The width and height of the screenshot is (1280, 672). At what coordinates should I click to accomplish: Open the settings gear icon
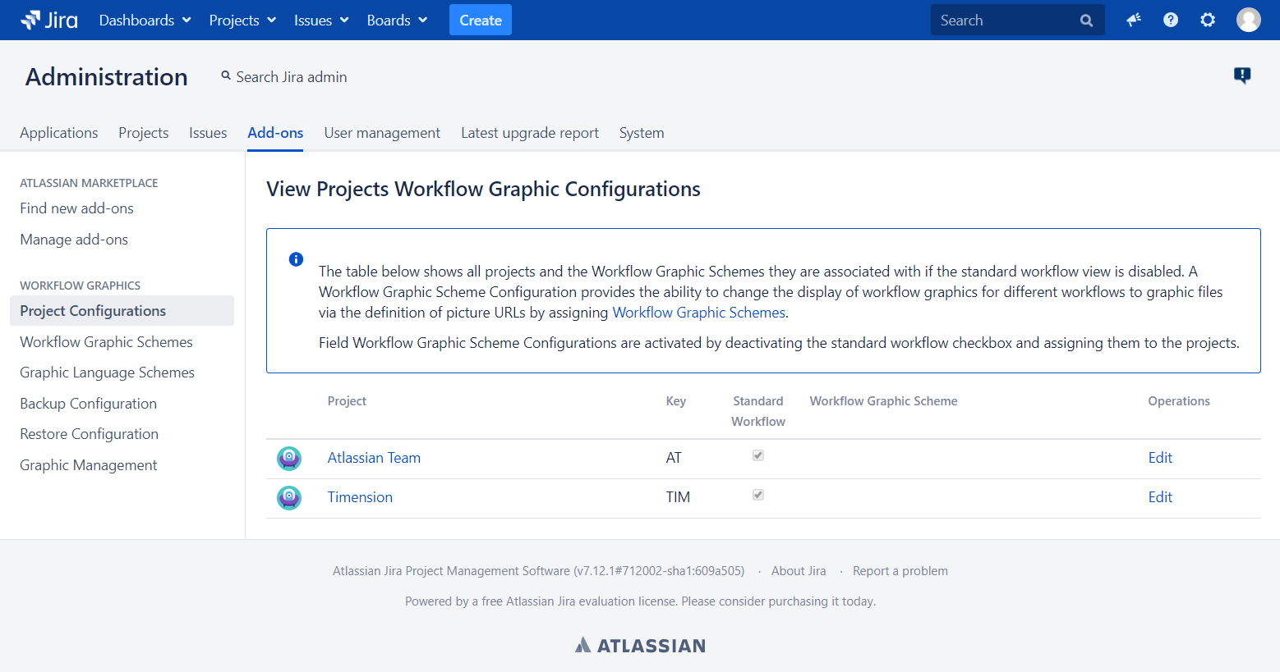pos(1208,20)
